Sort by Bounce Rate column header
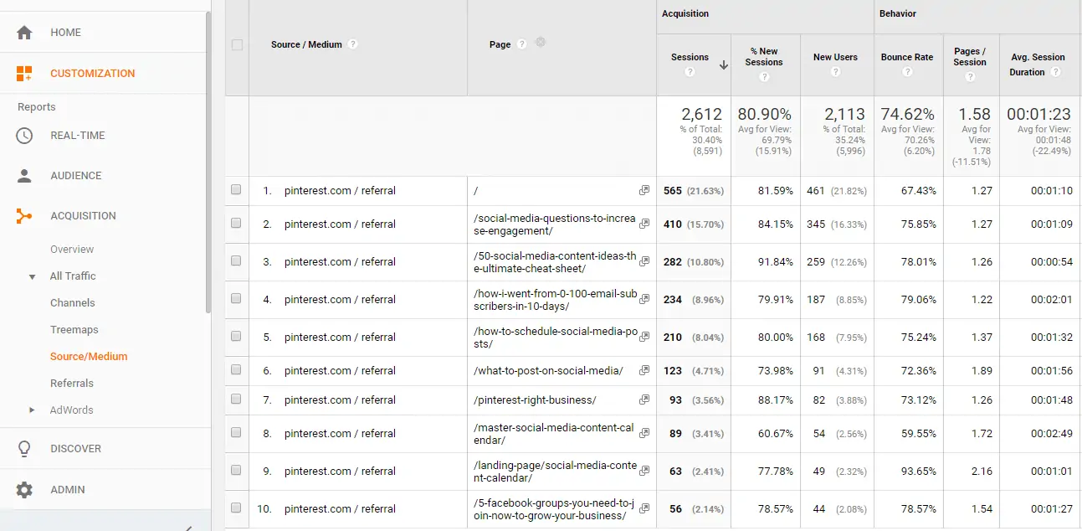Viewport: 1082px width, 531px height. (907, 57)
